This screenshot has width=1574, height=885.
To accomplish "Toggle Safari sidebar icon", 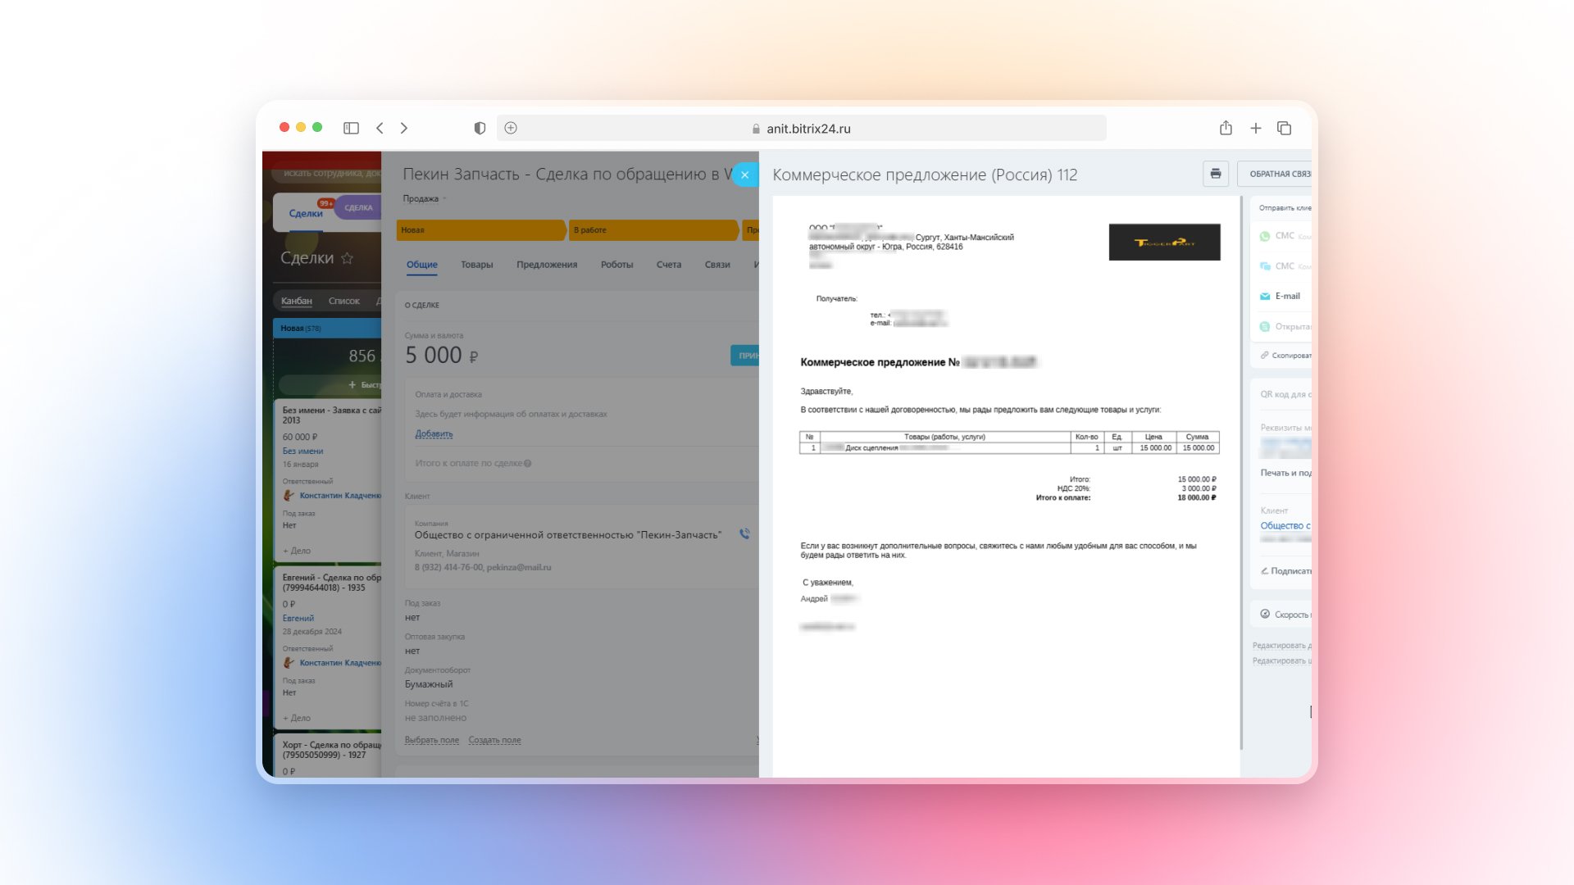I will [351, 128].
